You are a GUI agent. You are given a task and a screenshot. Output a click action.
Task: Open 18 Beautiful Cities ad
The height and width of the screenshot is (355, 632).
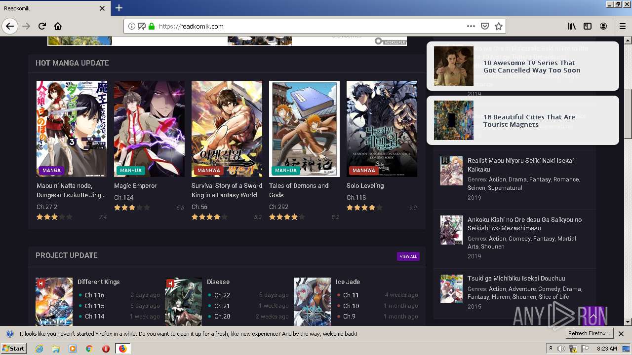pos(522,120)
